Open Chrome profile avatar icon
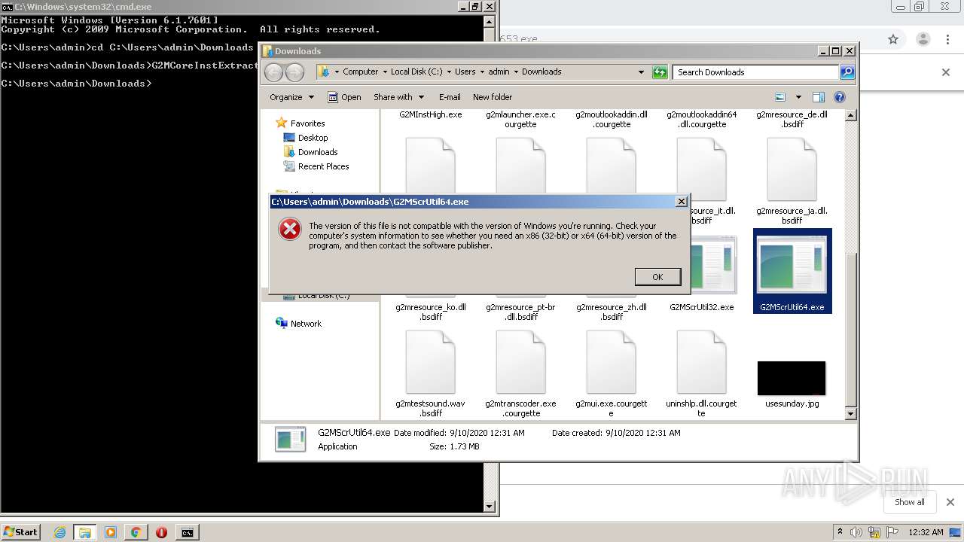Viewport: 964px width, 542px height. (923, 39)
